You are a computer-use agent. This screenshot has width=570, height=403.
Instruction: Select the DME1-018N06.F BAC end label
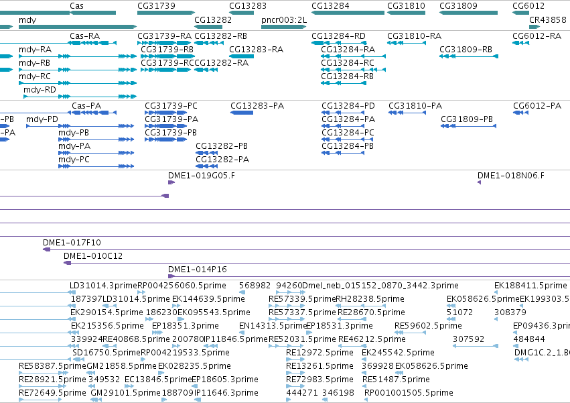point(511,176)
